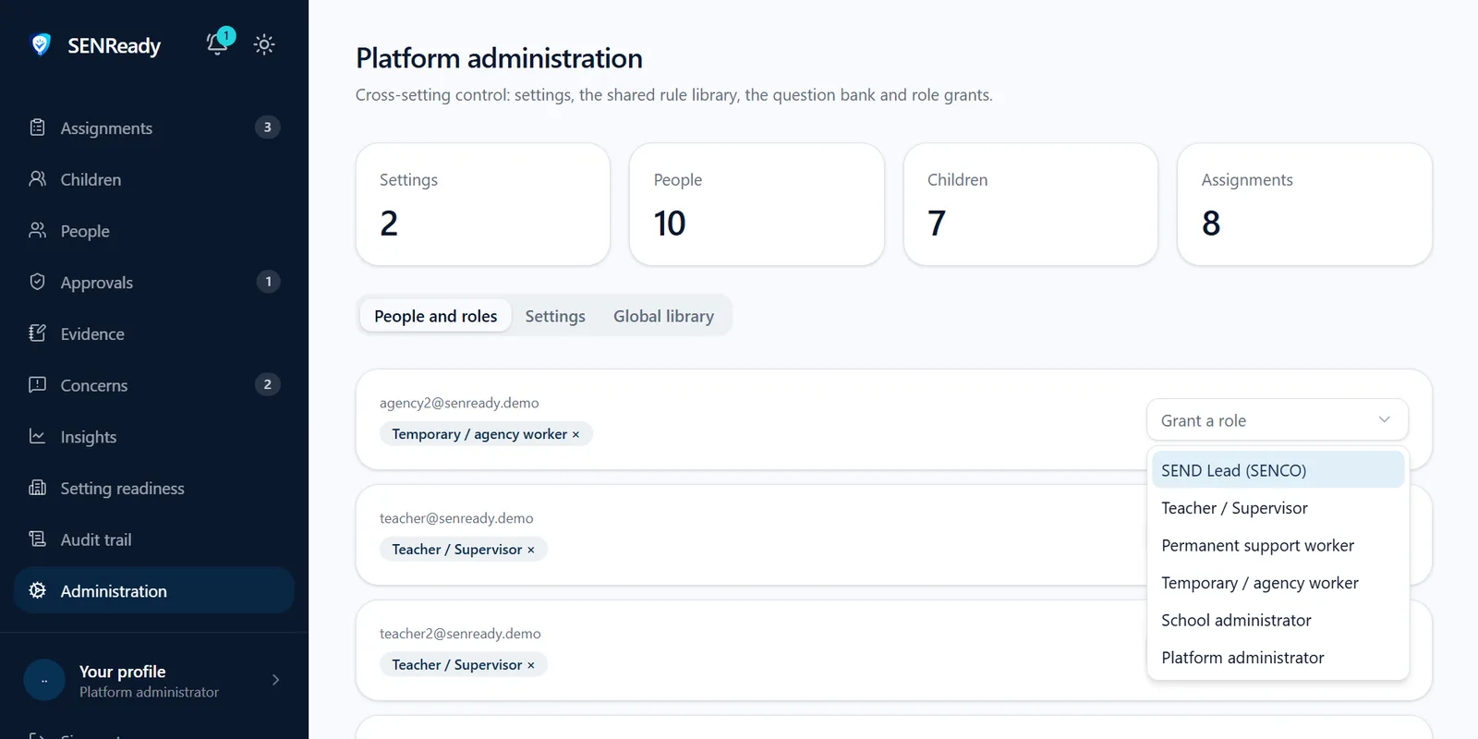Open the People page icon in sidebar
The height and width of the screenshot is (739, 1478).
[x=37, y=230]
